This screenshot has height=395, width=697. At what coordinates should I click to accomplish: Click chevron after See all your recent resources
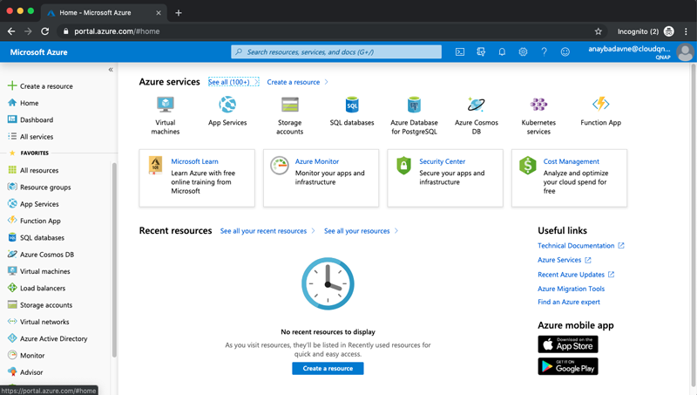click(313, 231)
